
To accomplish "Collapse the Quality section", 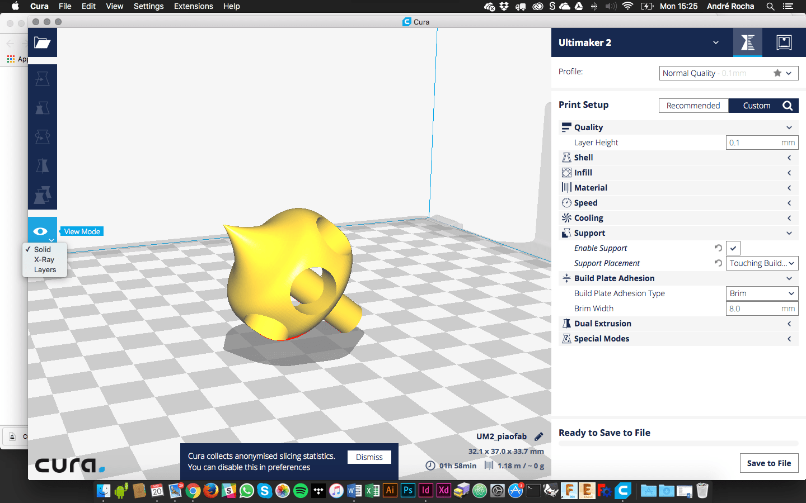I will (x=678, y=127).
